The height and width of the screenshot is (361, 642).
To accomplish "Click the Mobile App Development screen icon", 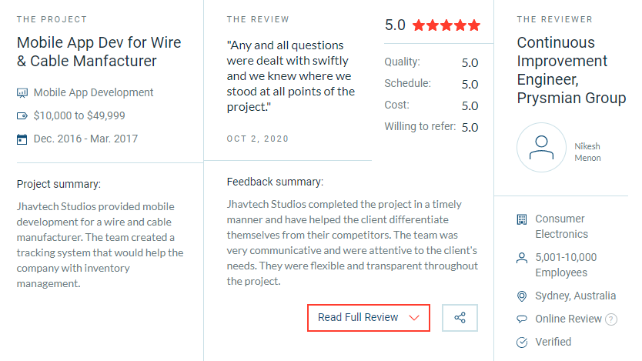I will (22, 92).
